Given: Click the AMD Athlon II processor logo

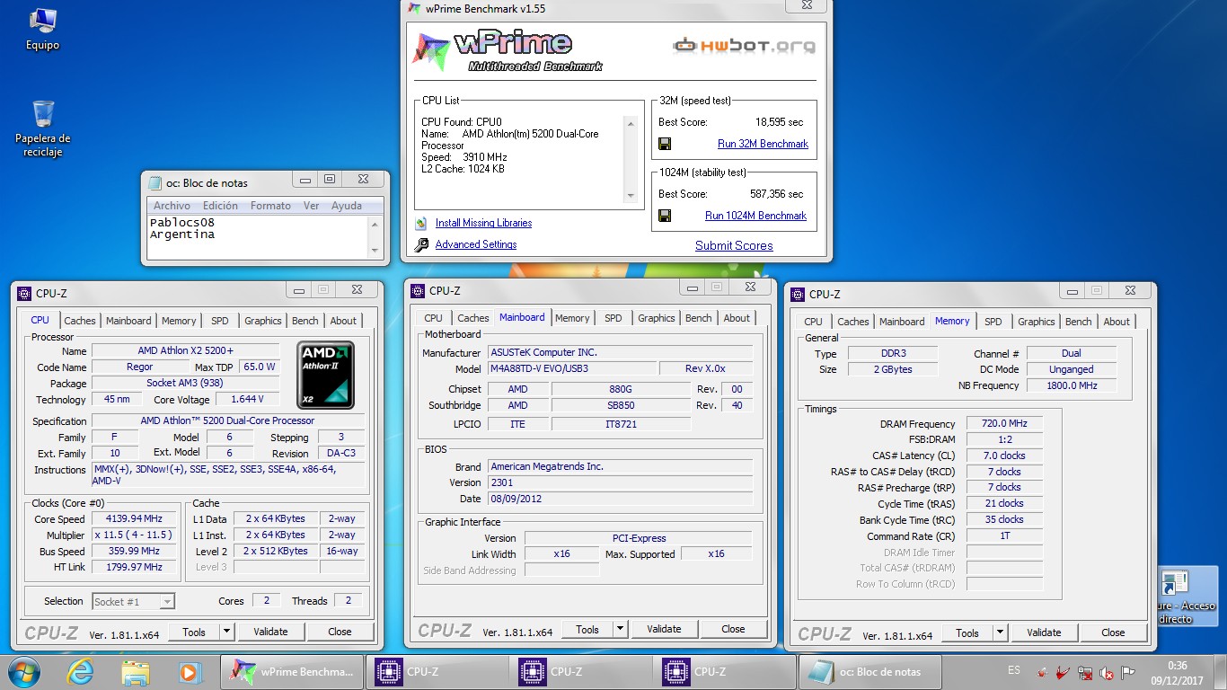Looking at the screenshot, I should [x=325, y=376].
